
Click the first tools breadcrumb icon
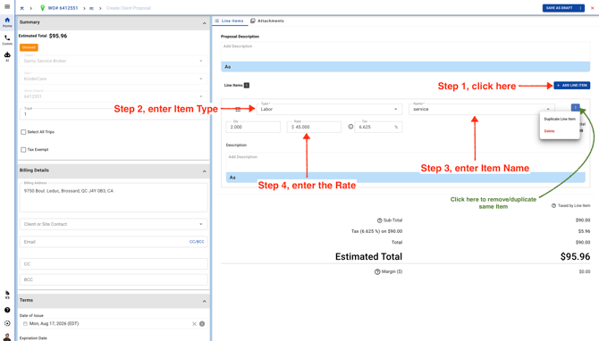coord(22,8)
